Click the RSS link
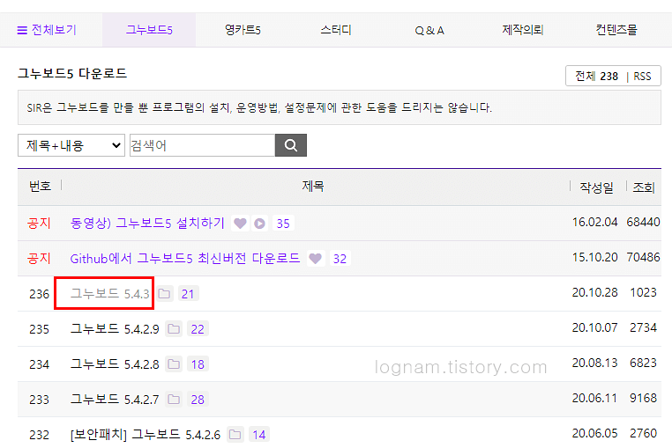 [x=642, y=77]
